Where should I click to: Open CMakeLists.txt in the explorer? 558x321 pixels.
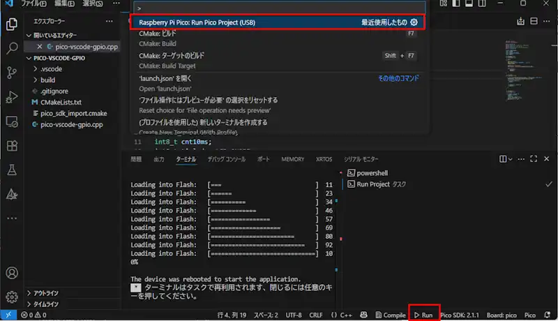coord(61,102)
